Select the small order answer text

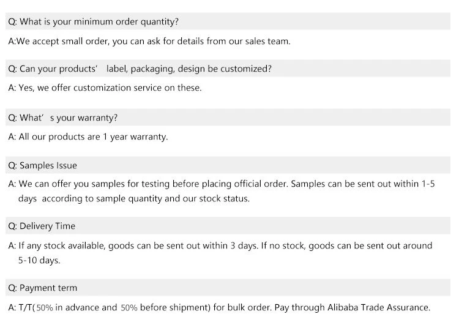point(149,41)
